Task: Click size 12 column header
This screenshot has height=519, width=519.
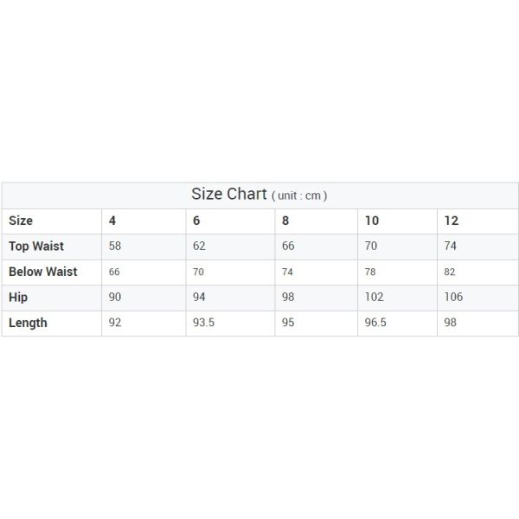Action: point(452,221)
